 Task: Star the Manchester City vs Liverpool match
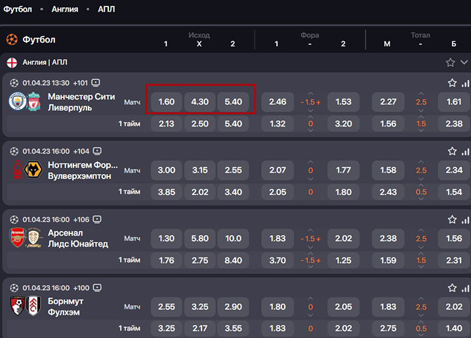coord(452,83)
